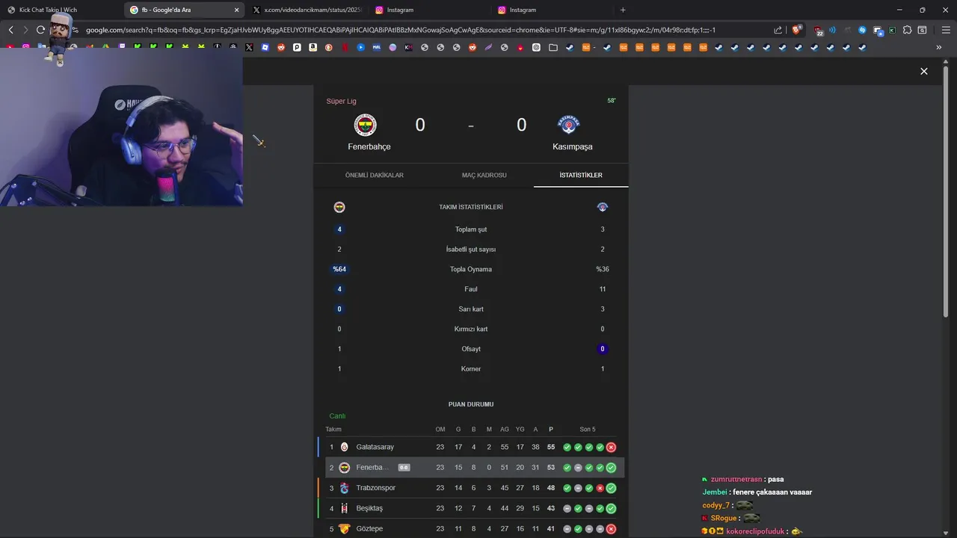This screenshot has height=538, width=957.
Task: Open the ÖNEMLİ DAKİKALAR tab
Action: (x=374, y=175)
